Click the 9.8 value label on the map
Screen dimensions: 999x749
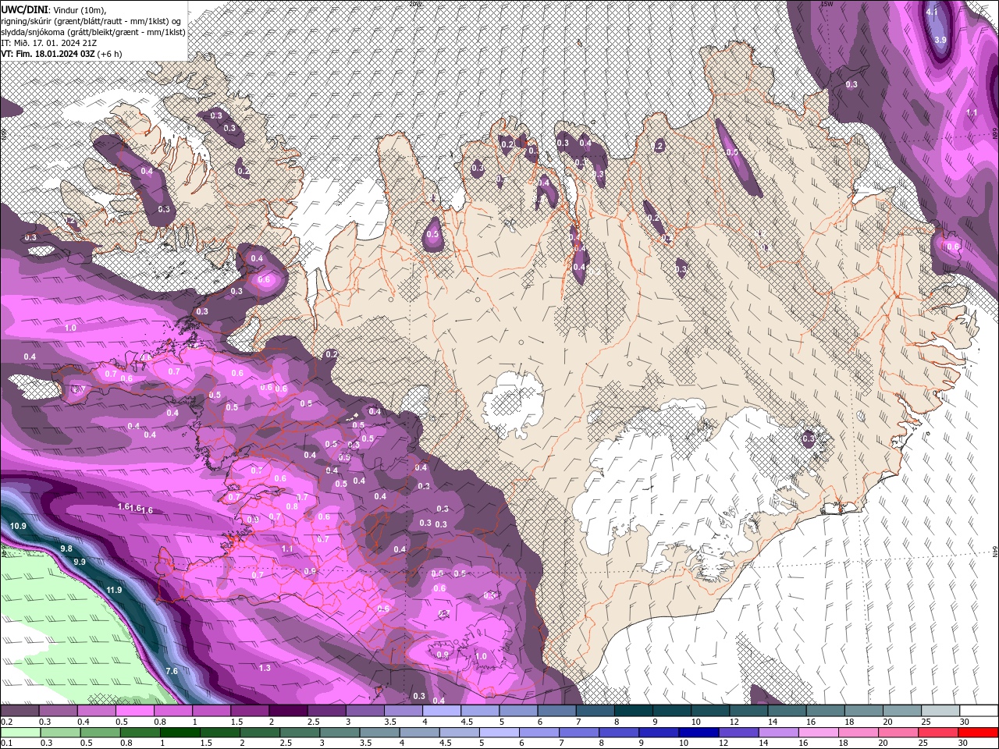[x=66, y=548]
